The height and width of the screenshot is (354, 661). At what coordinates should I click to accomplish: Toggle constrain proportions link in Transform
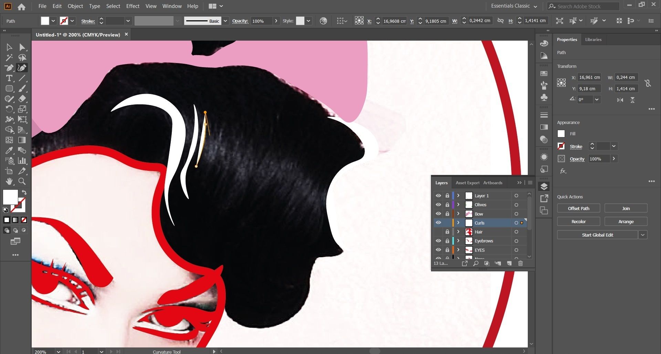(x=648, y=83)
